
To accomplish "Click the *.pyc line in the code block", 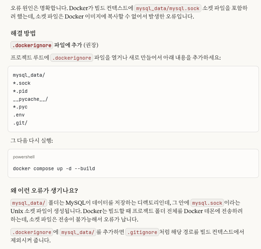I will [x=20, y=107].
